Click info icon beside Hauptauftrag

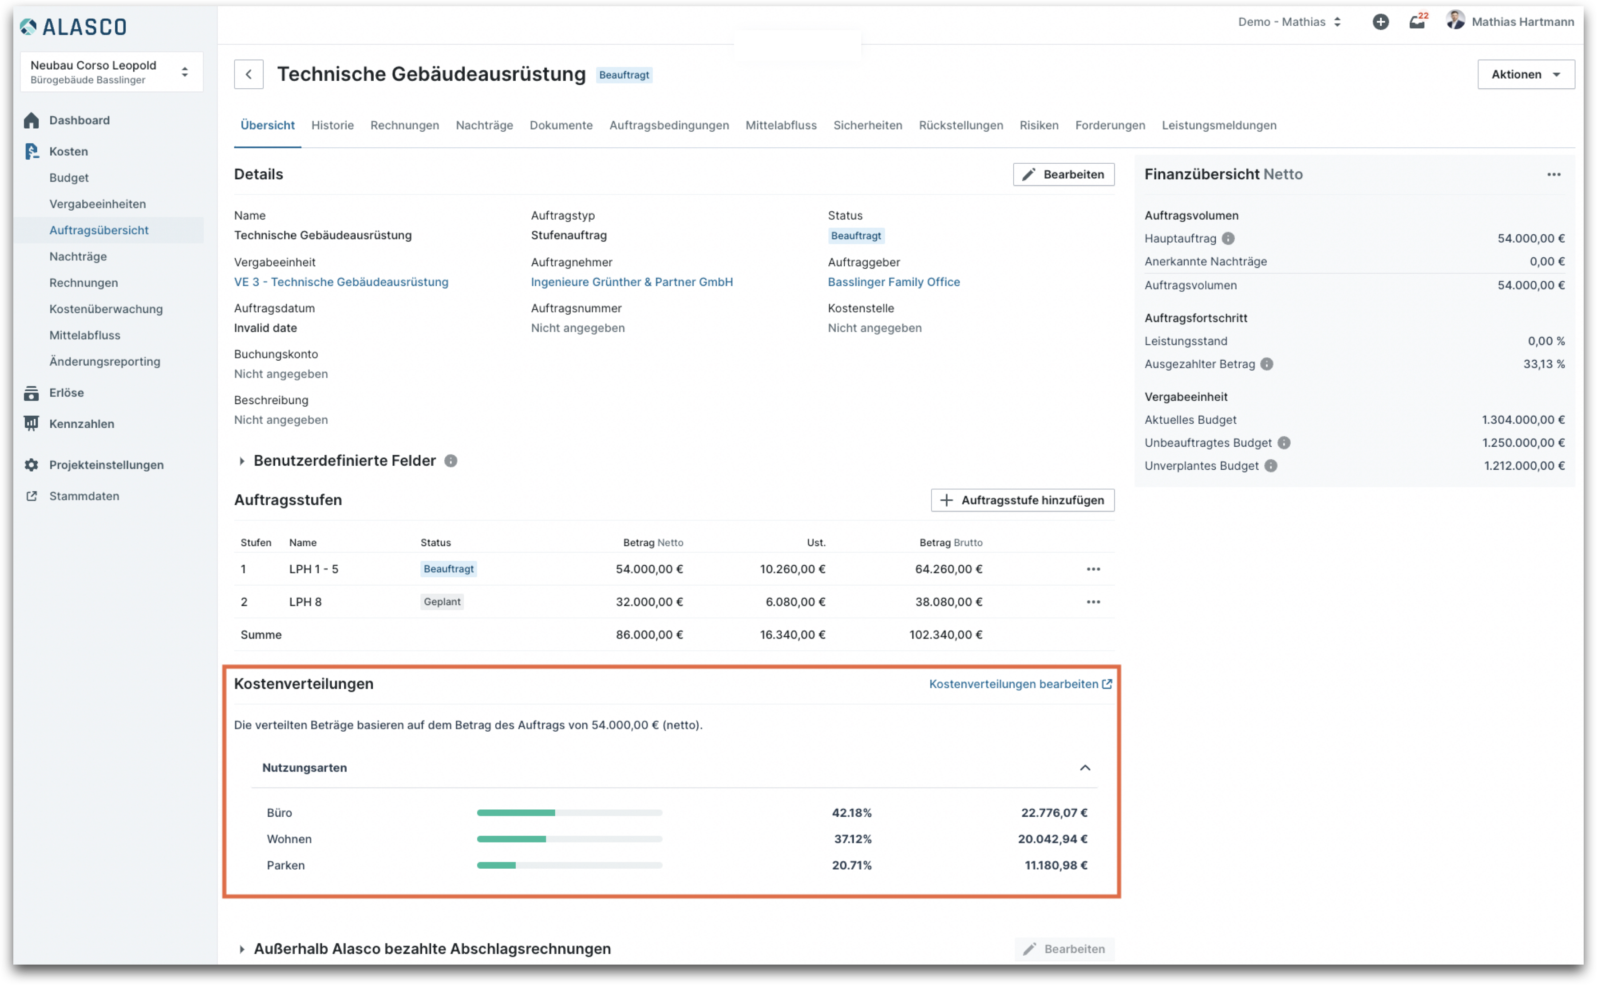coord(1228,238)
